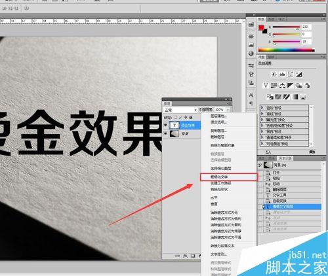Open the Histogram panel icon in dock
The height and width of the screenshot is (276, 328).
[x=251, y=44]
